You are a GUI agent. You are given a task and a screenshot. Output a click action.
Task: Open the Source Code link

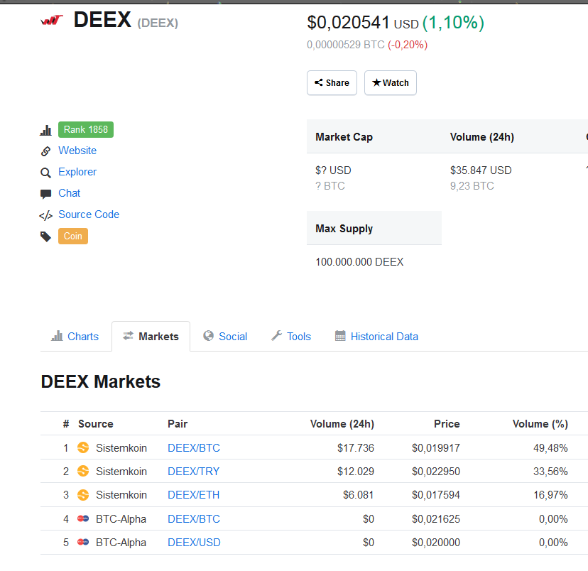(89, 214)
